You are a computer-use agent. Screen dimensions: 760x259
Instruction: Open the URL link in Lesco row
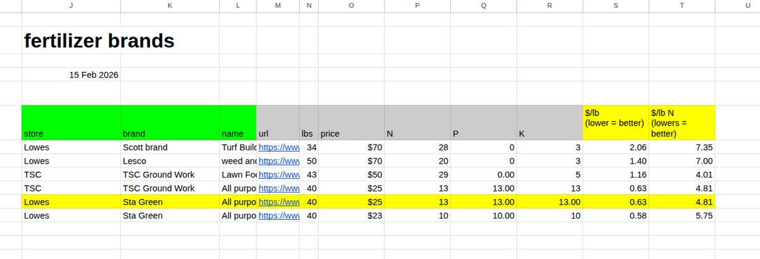[279, 161]
